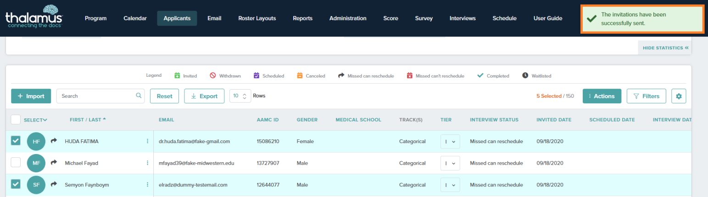Open the Program menu

pyautogui.click(x=96, y=18)
